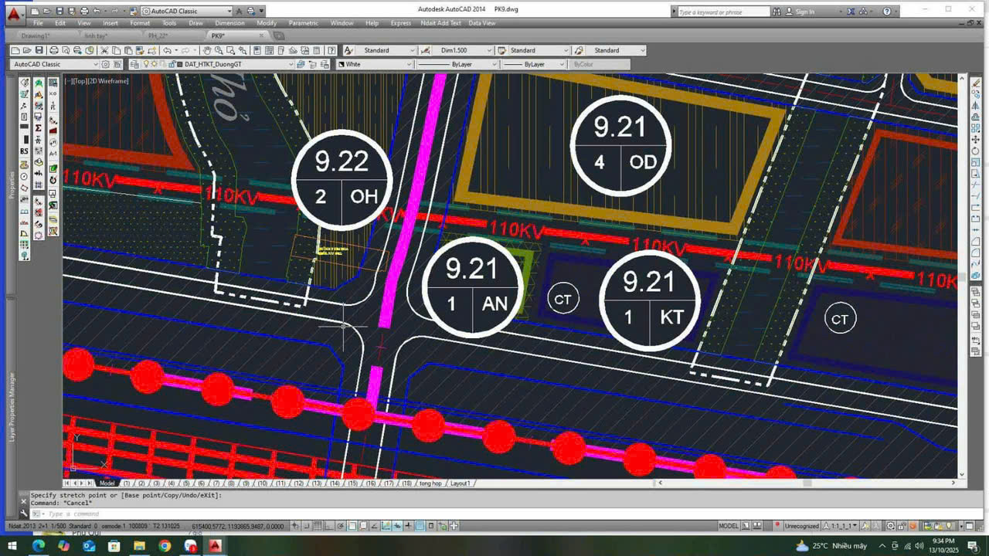
Task: Open the Layer Properties Manager icon
Action: pos(134,65)
